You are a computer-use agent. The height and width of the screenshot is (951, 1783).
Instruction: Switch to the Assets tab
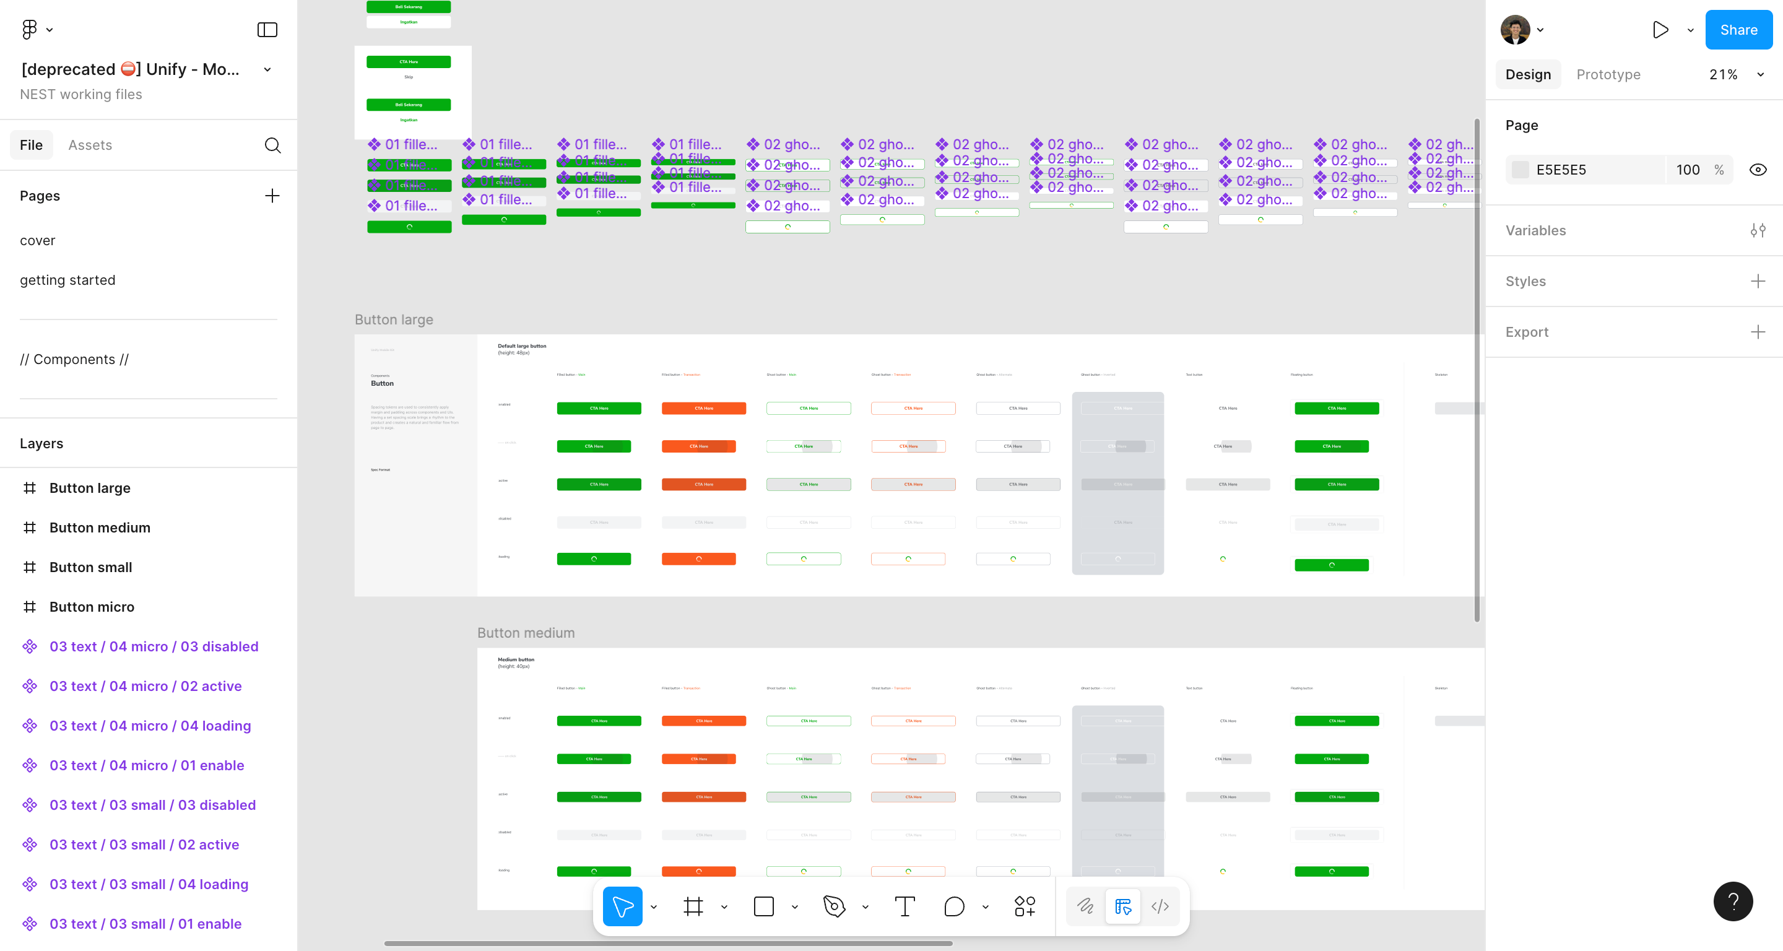pyautogui.click(x=90, y=145)
